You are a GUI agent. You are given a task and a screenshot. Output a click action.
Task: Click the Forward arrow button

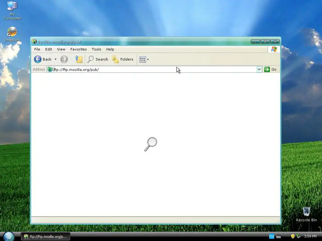click(x=64, y=59)
